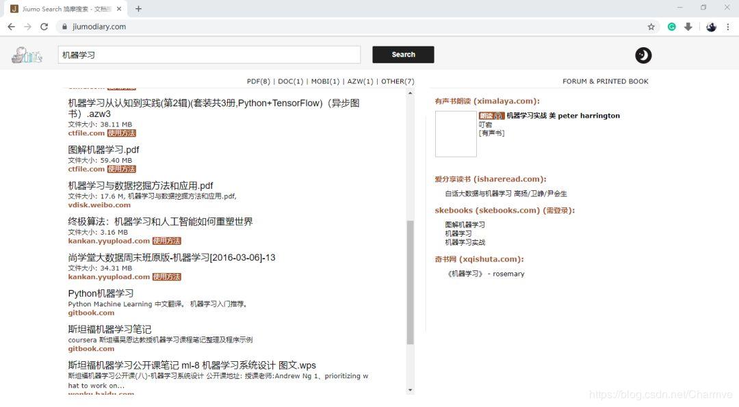Click the Jiumo Search logo
This screenshot has height=407, width=739.
(x=26, y=55)
